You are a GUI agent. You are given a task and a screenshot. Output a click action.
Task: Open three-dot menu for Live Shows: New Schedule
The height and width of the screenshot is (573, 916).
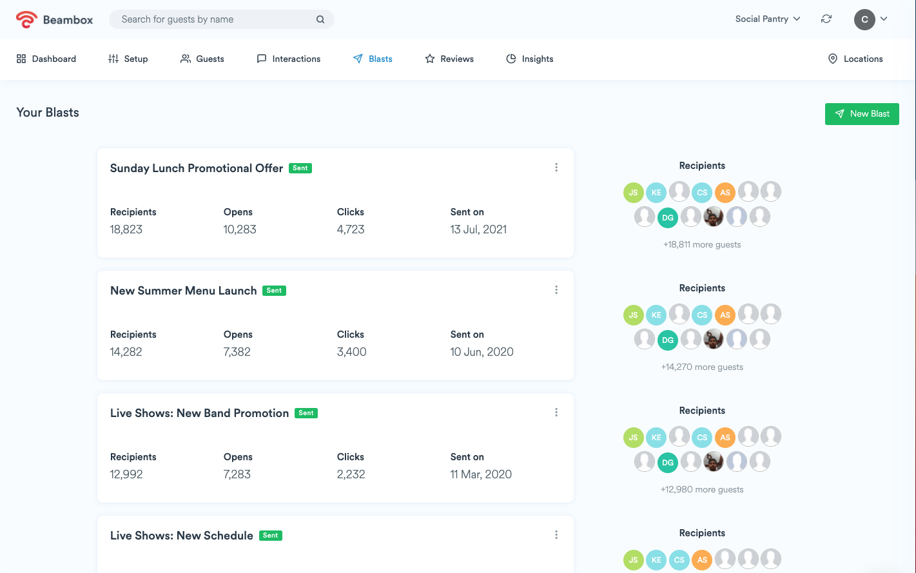point(556,535)
